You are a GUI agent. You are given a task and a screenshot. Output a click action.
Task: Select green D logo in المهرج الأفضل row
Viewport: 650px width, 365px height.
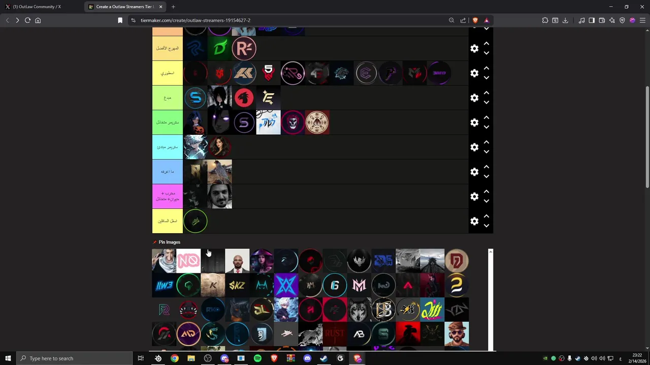click(x=219, y=48)
